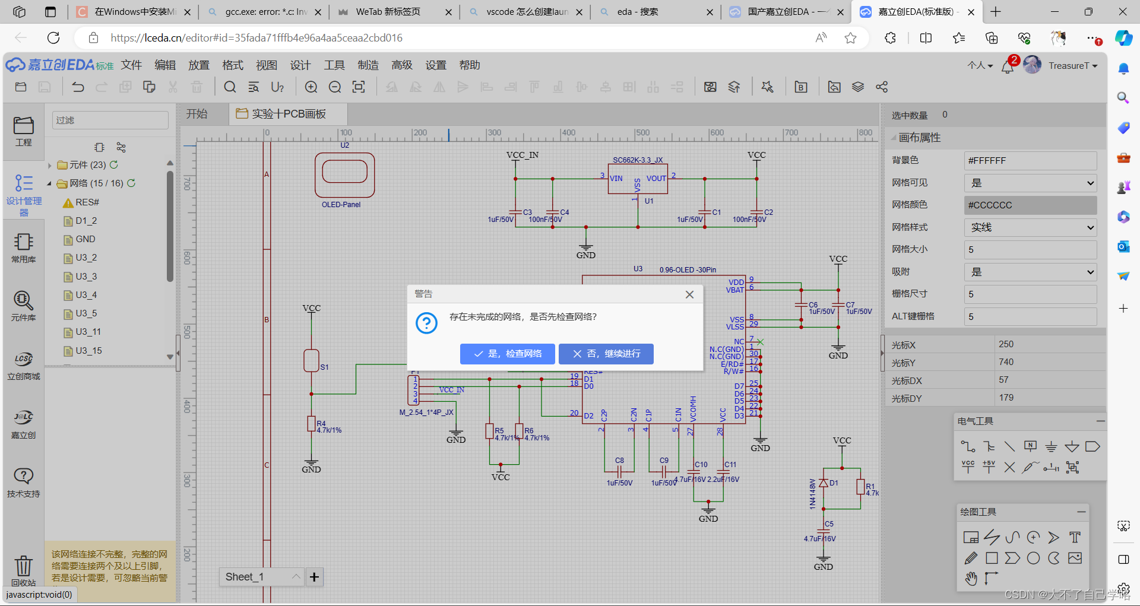Select the Image insert tool in drawing tools

point(1076,558)
